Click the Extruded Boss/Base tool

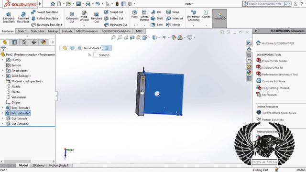9,18
